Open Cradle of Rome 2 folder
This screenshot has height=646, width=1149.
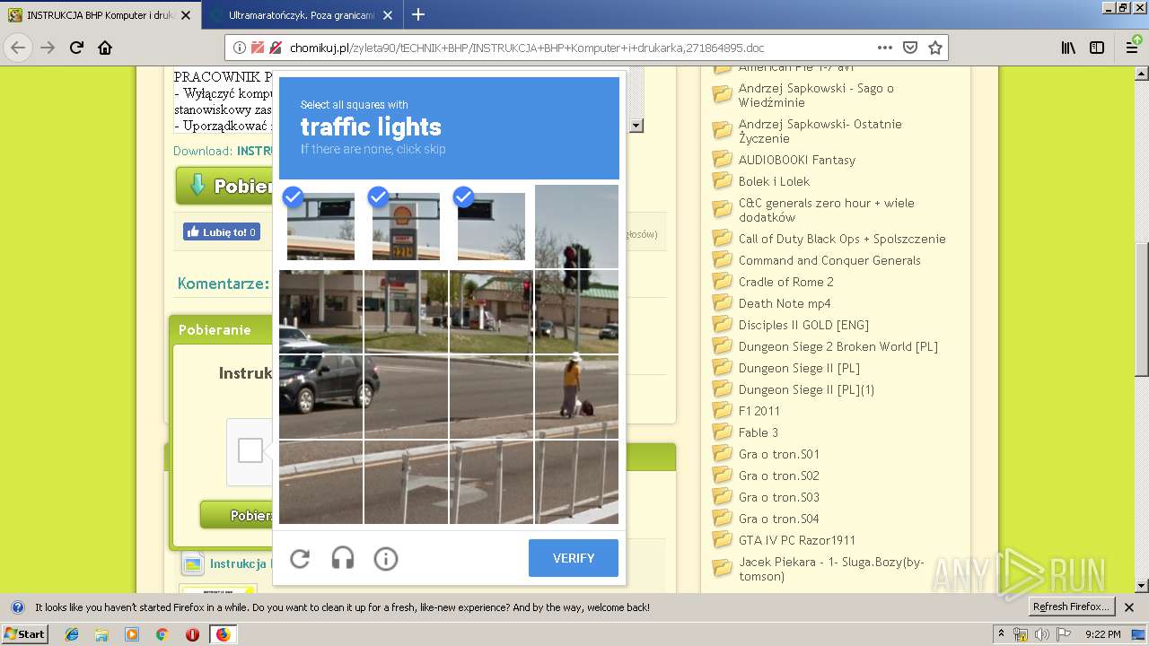pyautogui.click(x=786, y=282)
